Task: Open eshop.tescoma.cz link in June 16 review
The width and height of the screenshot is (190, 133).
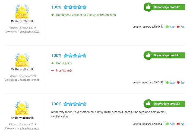Action: point(30,32)
